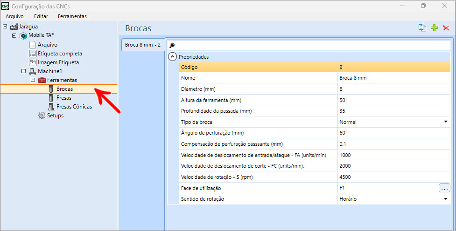Click the Velocidade de rotação - S label

pyautogui.click(x=217, y=177)
